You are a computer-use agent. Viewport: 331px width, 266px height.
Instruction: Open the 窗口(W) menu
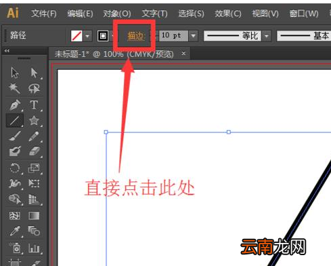click(304, 14)
